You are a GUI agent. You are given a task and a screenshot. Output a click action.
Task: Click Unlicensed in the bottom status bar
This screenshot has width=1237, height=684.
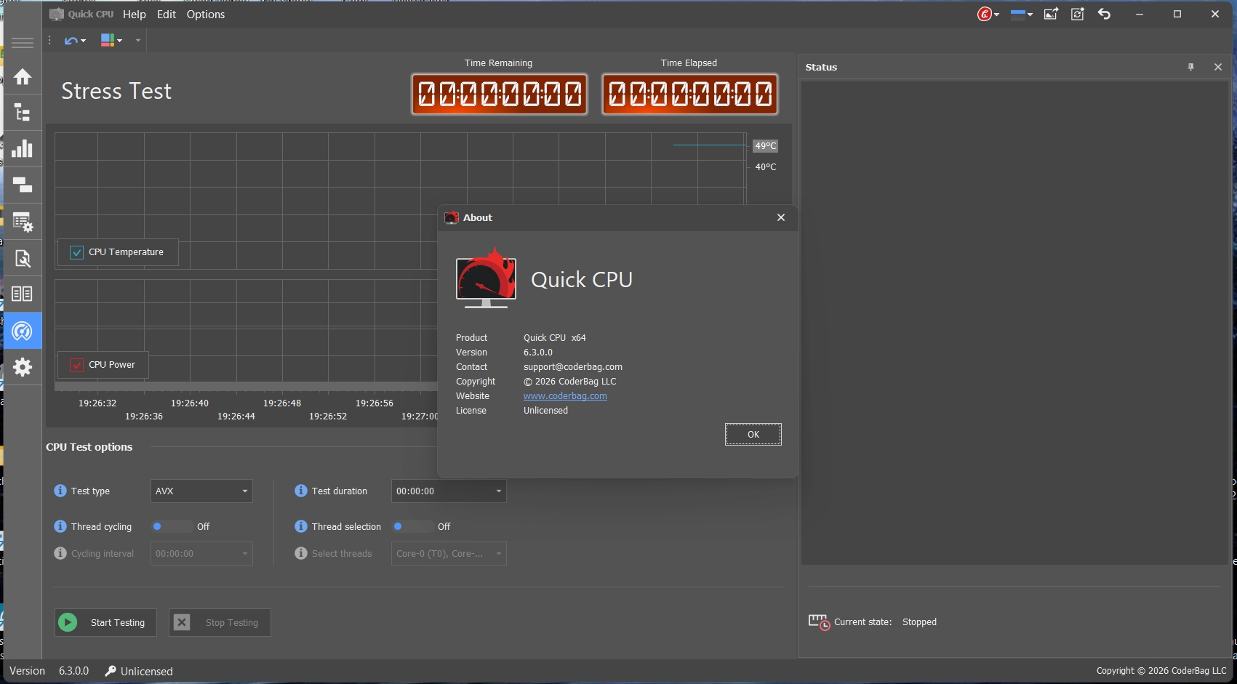(x=147, y=672)
